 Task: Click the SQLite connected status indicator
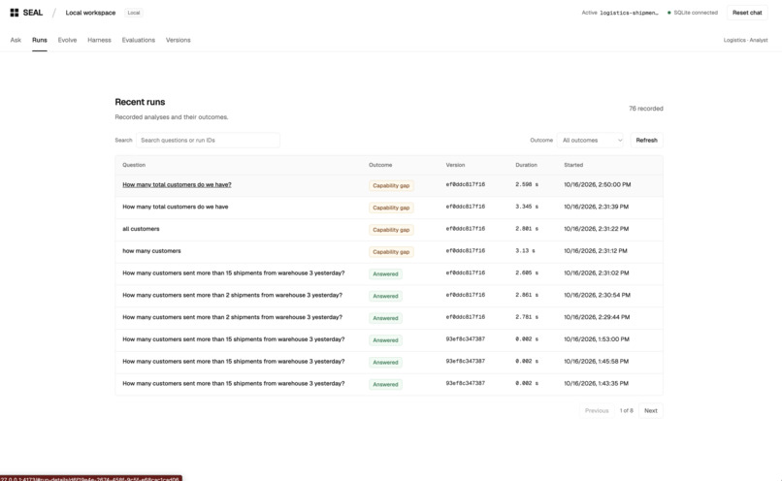coord(693,13)
